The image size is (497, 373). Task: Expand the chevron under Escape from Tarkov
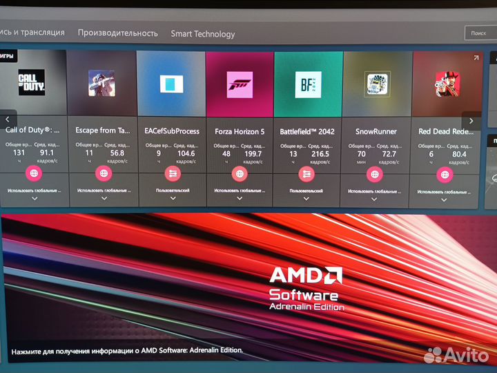pyautogui.click(x=104, y=198)
